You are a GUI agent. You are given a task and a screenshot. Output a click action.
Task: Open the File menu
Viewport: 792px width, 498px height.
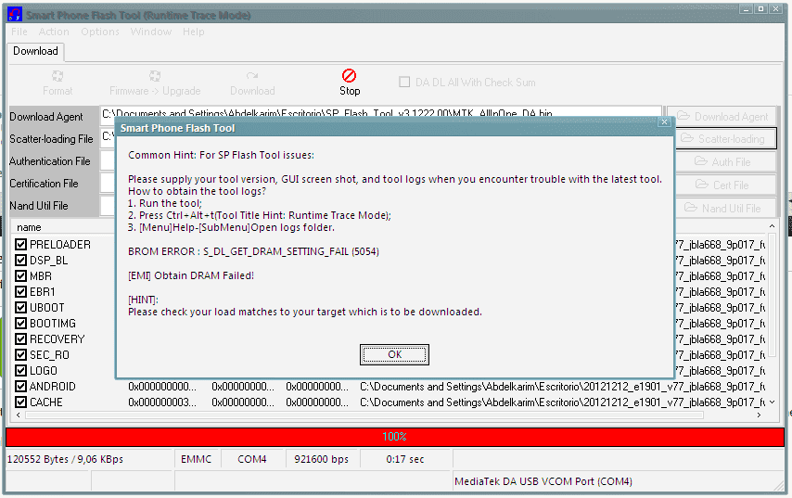pos(19,32)
